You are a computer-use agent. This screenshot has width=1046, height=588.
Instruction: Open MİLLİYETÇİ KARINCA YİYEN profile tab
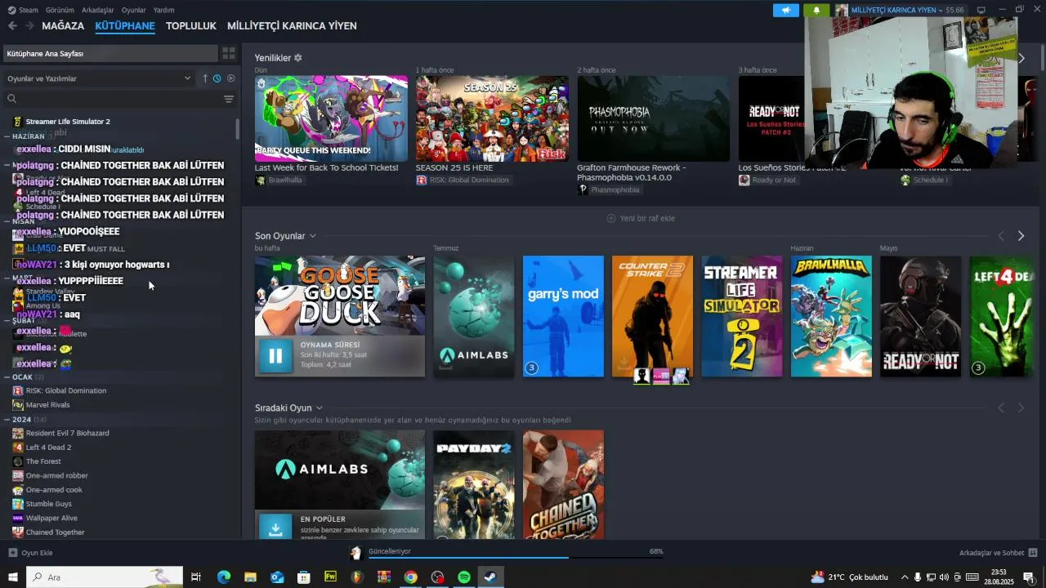point(292,26)
